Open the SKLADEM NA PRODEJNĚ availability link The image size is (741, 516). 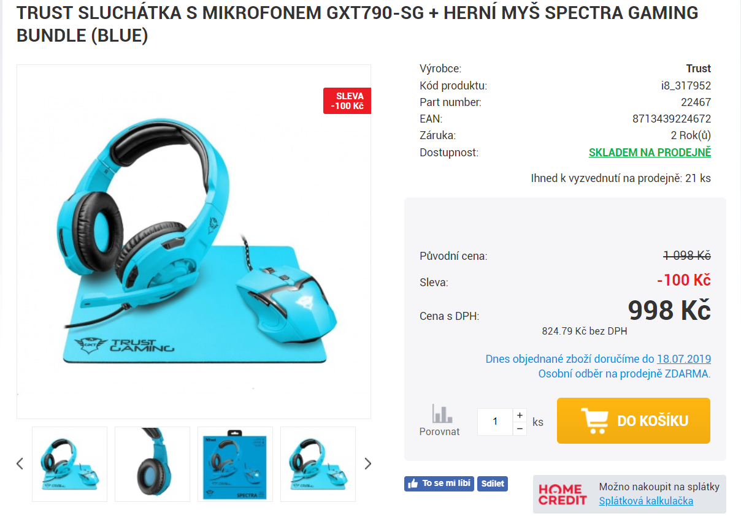tap(650, 153)
